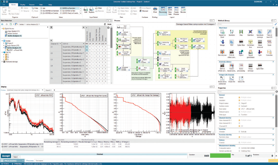Viewport: 278px width, 165px height.
Task: Open the Process ribbon tab
Action: point(32,5)
